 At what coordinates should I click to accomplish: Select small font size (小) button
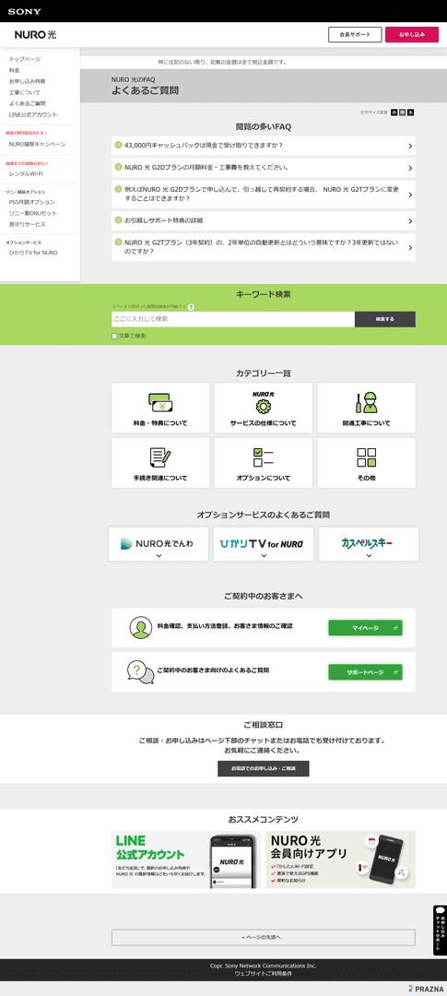394,113
